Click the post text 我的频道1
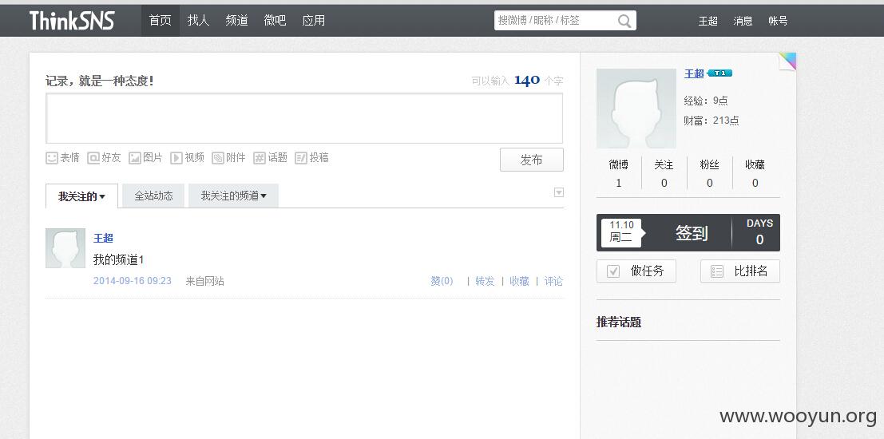 pyautogui.click(x=118, y=259)
